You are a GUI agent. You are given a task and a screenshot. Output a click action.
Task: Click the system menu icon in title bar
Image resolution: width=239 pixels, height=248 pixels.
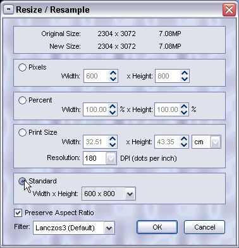9,9
